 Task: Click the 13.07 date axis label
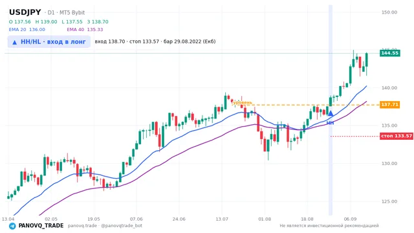tap(222, 219)
